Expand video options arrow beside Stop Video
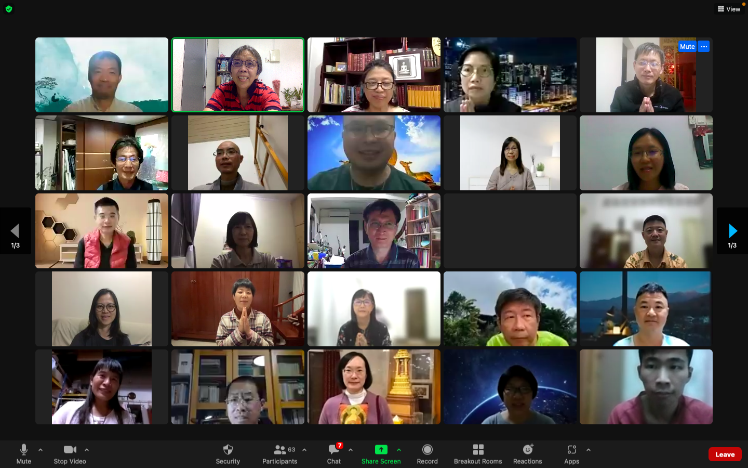 click(x=87, y=450)
